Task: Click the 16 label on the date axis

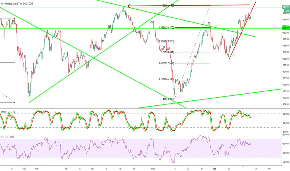Action: click(120, 169)
